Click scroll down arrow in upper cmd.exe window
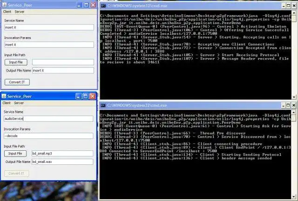Image resolution: width=298 pixels, height=201 pixels. click(x=294, y=97)
